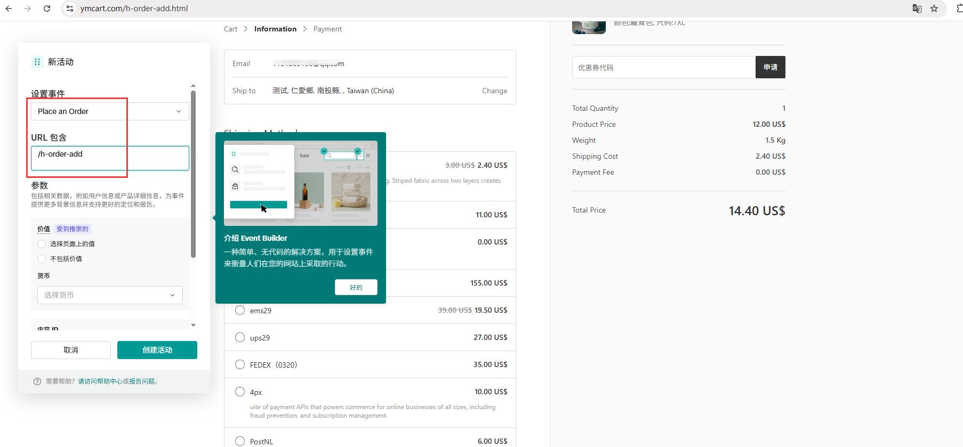
Task: Click Change shipping address link
Action: pyautogui.click(x=494, y=91)
